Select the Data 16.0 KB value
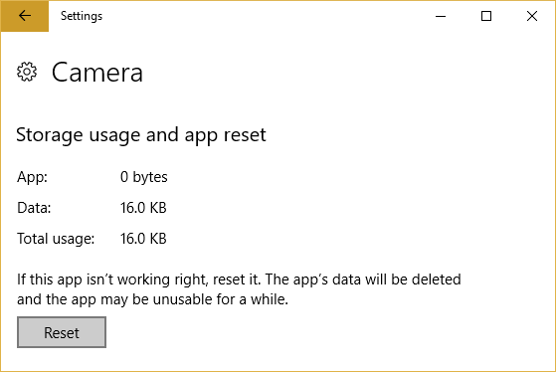556x372 pixels. point(143,208)
